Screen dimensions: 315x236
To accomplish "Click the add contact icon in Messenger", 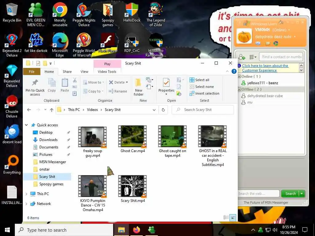I will coord(242,57).
